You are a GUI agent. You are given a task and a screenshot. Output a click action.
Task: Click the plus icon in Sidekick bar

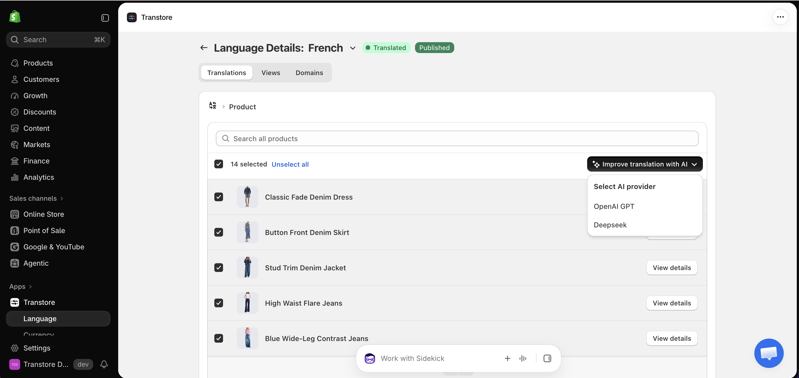coord(507,358)
